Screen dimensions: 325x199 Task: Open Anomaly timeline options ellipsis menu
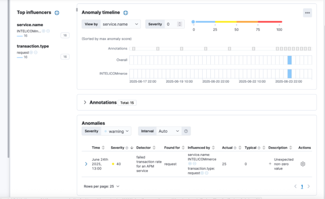(308, 13)
